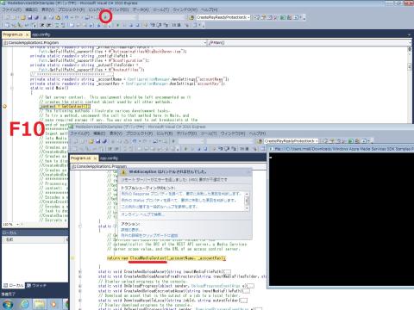
Task: Open file icon in front window toolbar
Action: [x=91, y=141]
